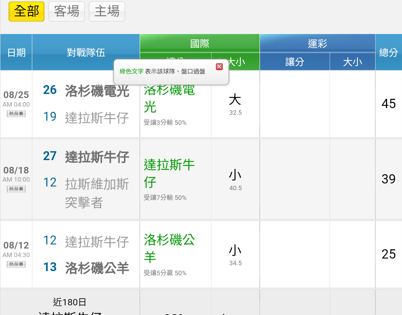402x315 pixels.
Task: Click the 小 34.5 over/under cell
Action: [235, 254]
